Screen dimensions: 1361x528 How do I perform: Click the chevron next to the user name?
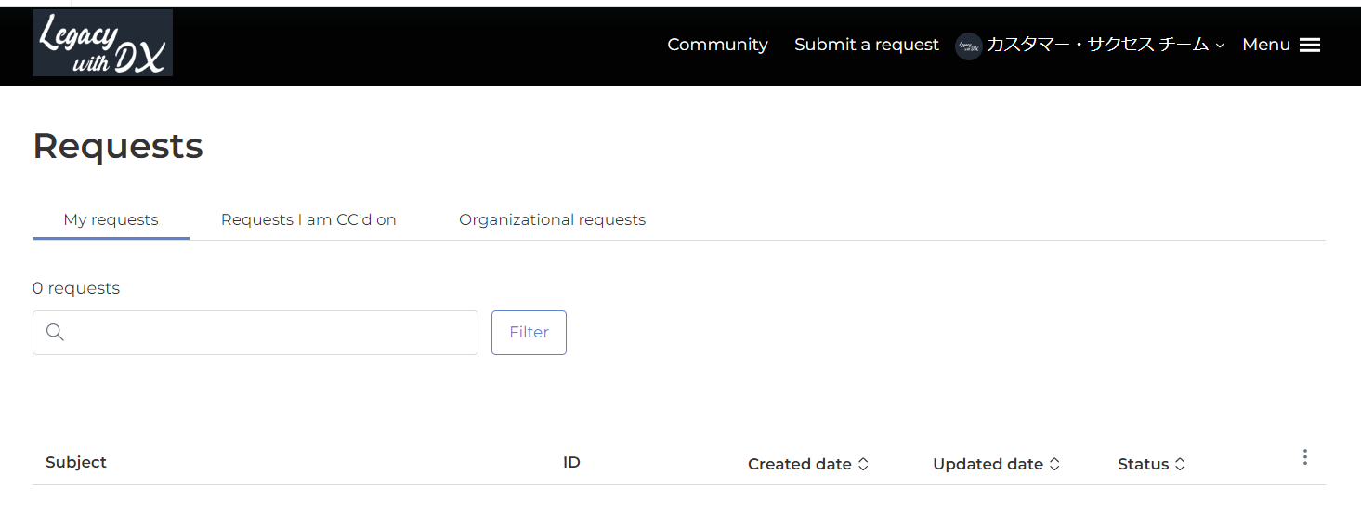[1220, 46]
